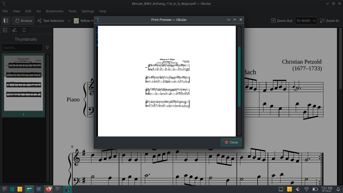The image size is (343, 193).
Task: Click the thumbnail filter icon beside Search
Action: point(47,47)
